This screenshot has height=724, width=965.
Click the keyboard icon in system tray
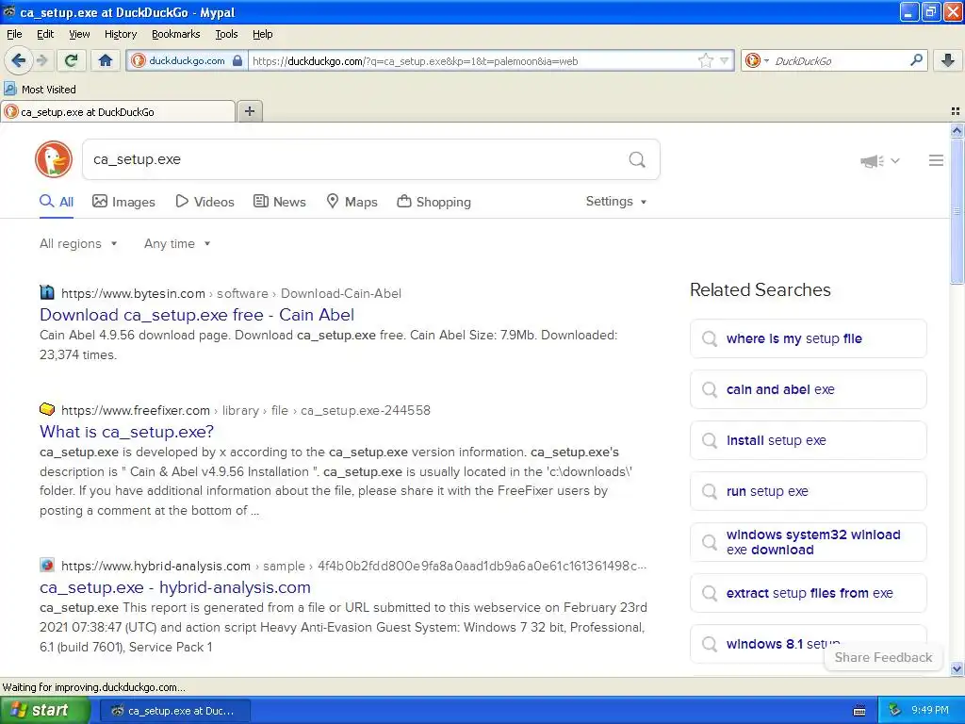pos(859,711)
